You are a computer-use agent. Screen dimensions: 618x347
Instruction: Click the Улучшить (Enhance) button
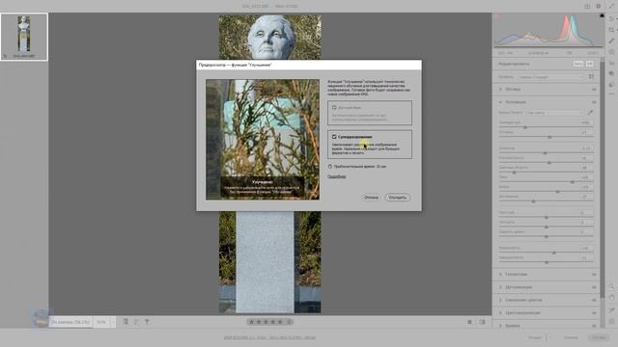coord(397,198)
